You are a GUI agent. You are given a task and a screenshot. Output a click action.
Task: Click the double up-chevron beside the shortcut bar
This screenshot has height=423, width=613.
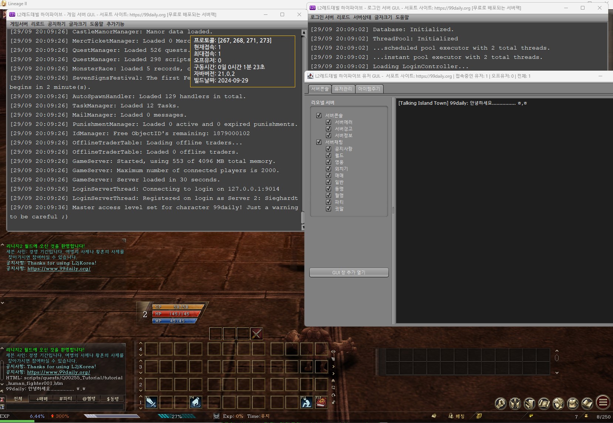pyautogui.click(x=333, y=380)
